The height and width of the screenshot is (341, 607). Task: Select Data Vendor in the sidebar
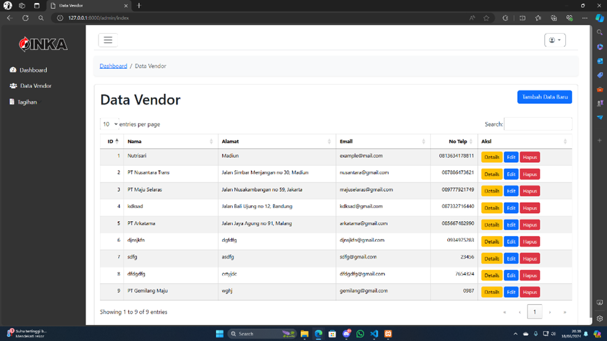pos(36,86)
